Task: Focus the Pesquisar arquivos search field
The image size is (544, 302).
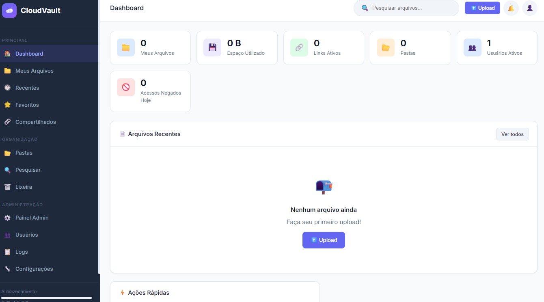Action: 411,8
